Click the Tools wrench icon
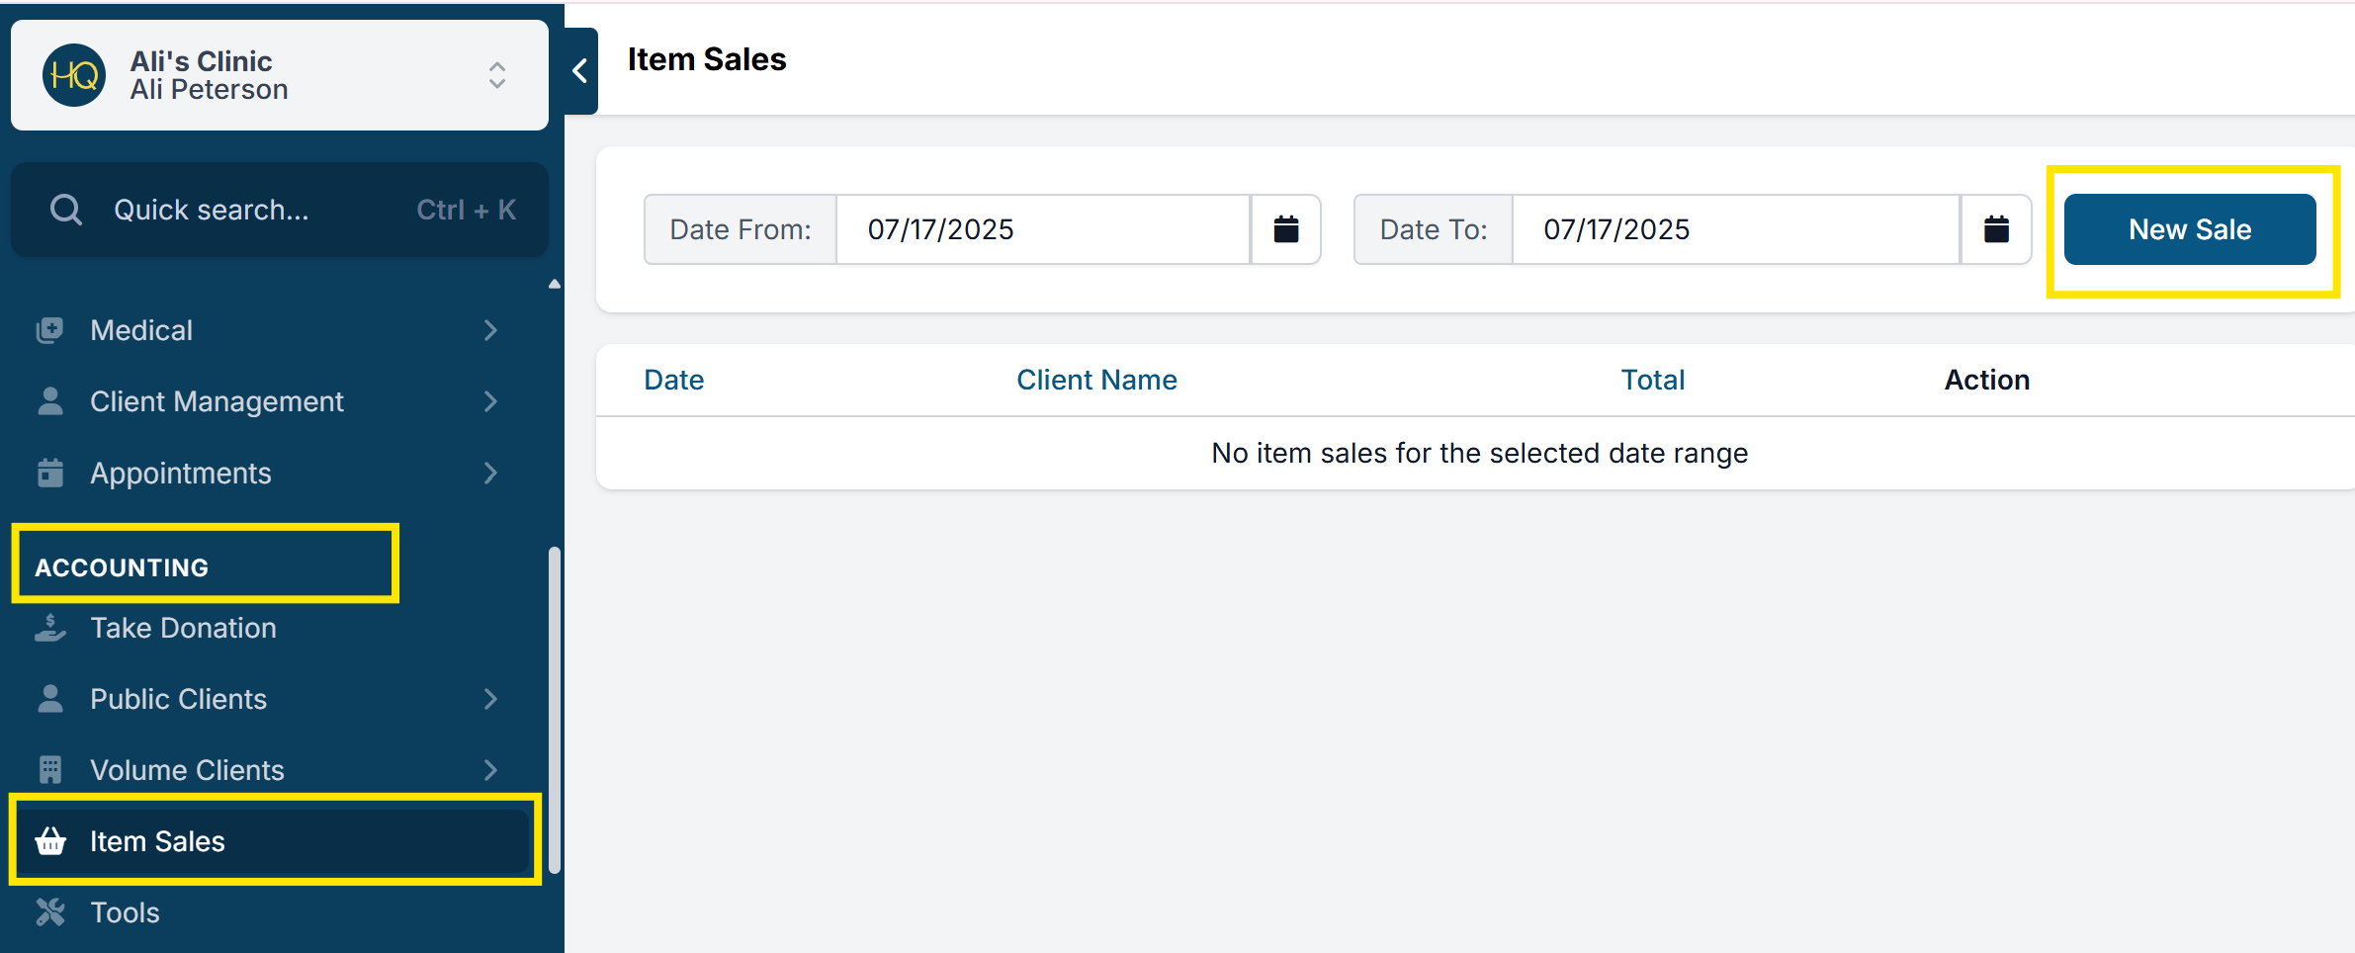2355x953 pixels. [50, 912]
